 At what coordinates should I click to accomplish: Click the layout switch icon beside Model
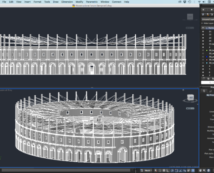142,170
